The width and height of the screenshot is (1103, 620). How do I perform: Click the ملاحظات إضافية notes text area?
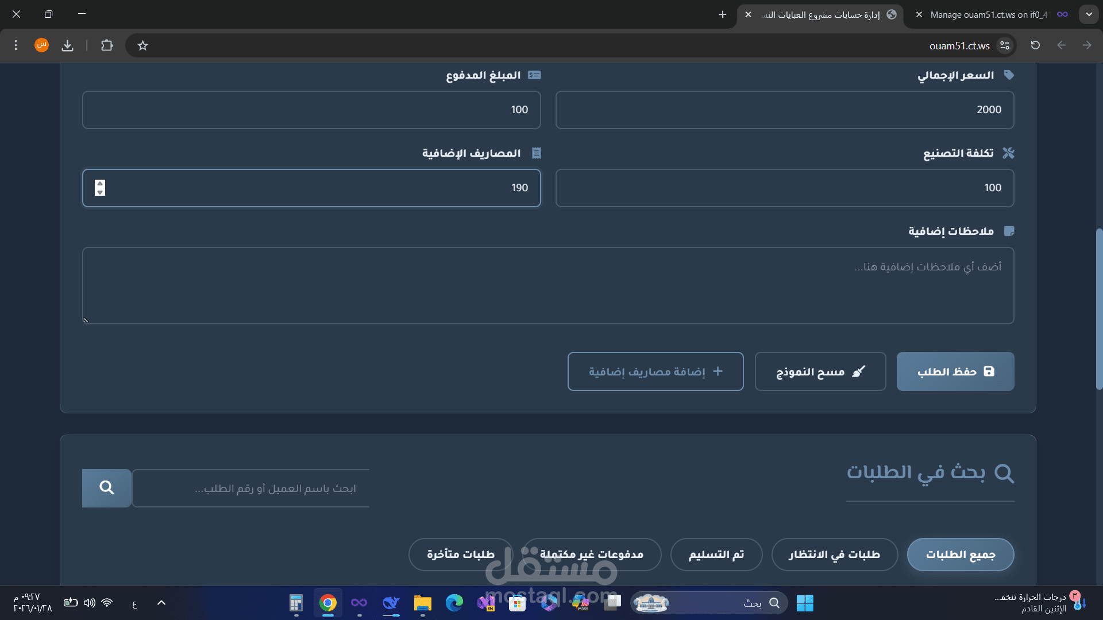[x=548, y=285]
